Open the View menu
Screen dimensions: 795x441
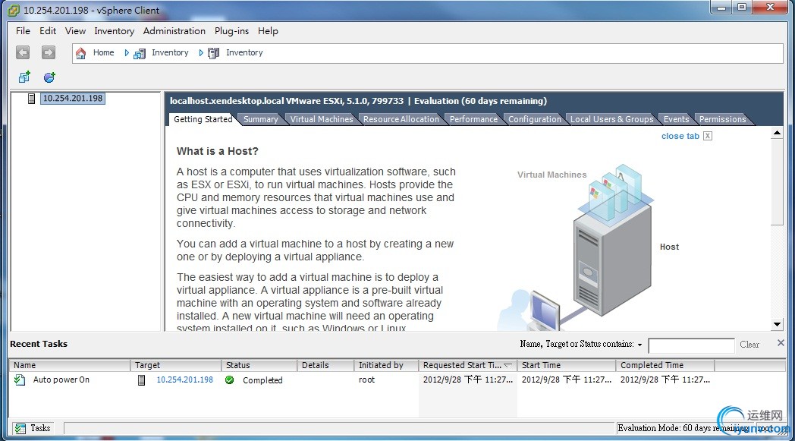(x=75, y=31)
